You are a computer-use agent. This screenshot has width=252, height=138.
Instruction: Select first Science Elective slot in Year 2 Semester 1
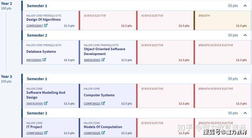tap(107, 21)
